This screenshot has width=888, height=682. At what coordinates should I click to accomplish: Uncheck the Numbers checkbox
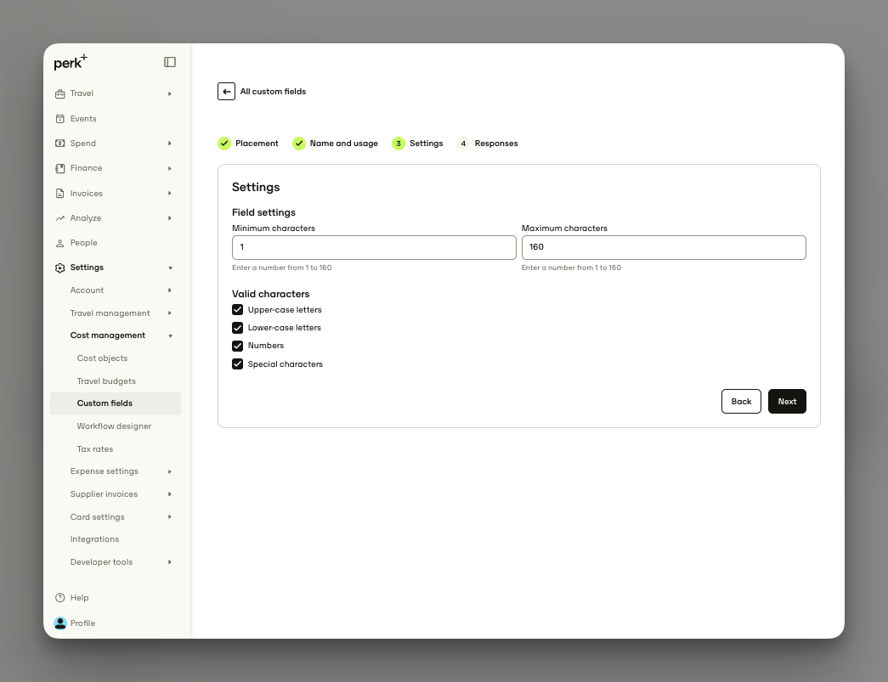[237, 346]
